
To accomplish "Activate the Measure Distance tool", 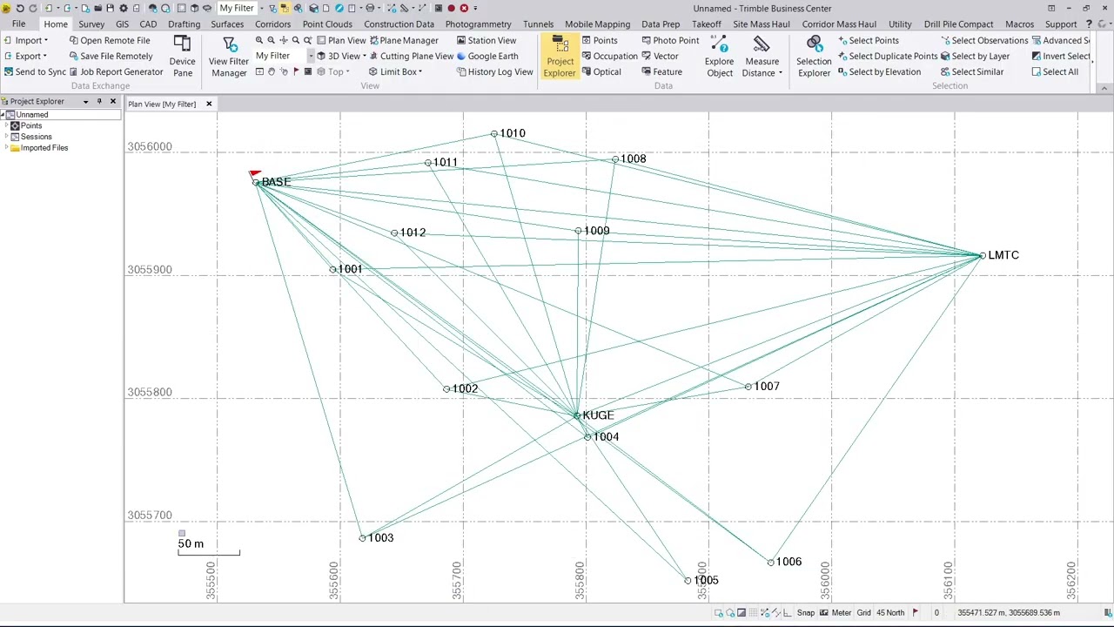I will point(762,57).
